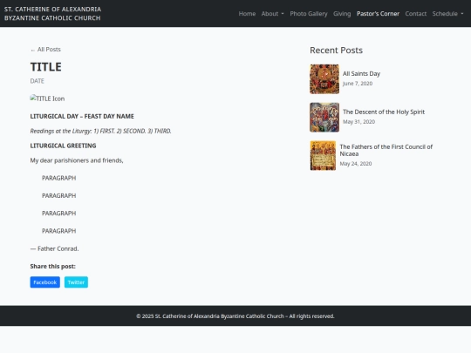Select Pastor's Corner in the navbar
Screen dimensions: 471x353
click(x=378, y=13)
